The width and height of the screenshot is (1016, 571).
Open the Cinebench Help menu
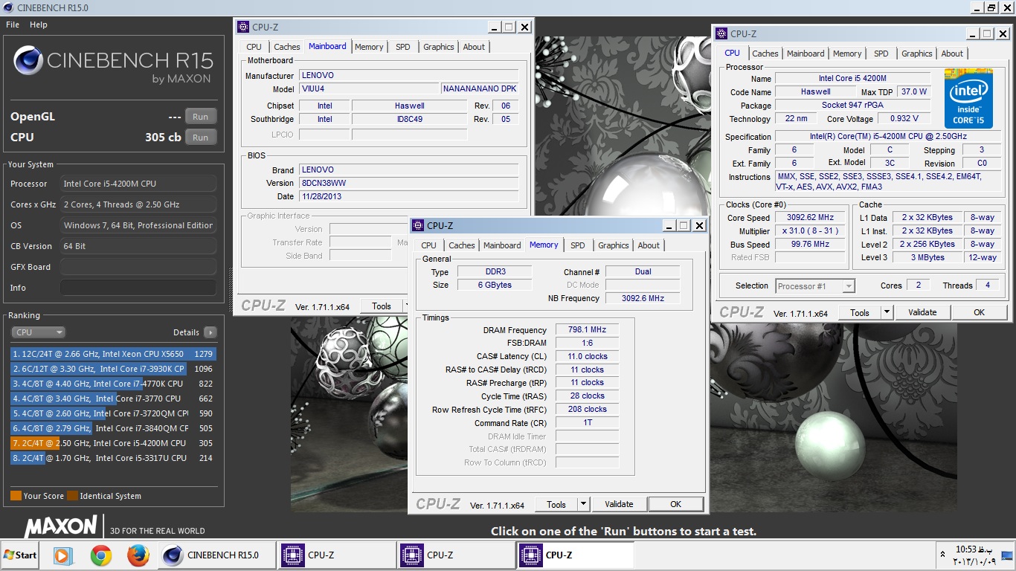point(39,25)
